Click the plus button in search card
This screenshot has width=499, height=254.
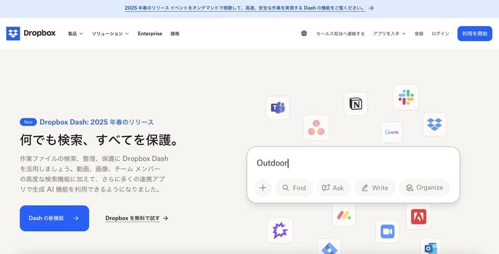tap(263, 188)
